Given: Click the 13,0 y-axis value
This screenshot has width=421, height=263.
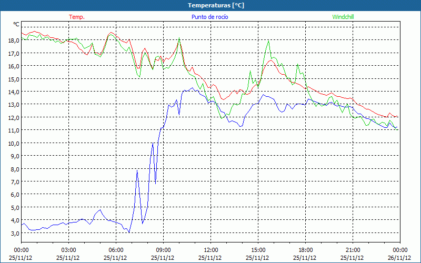Looking at the screenshot, I should click(14, 105).
